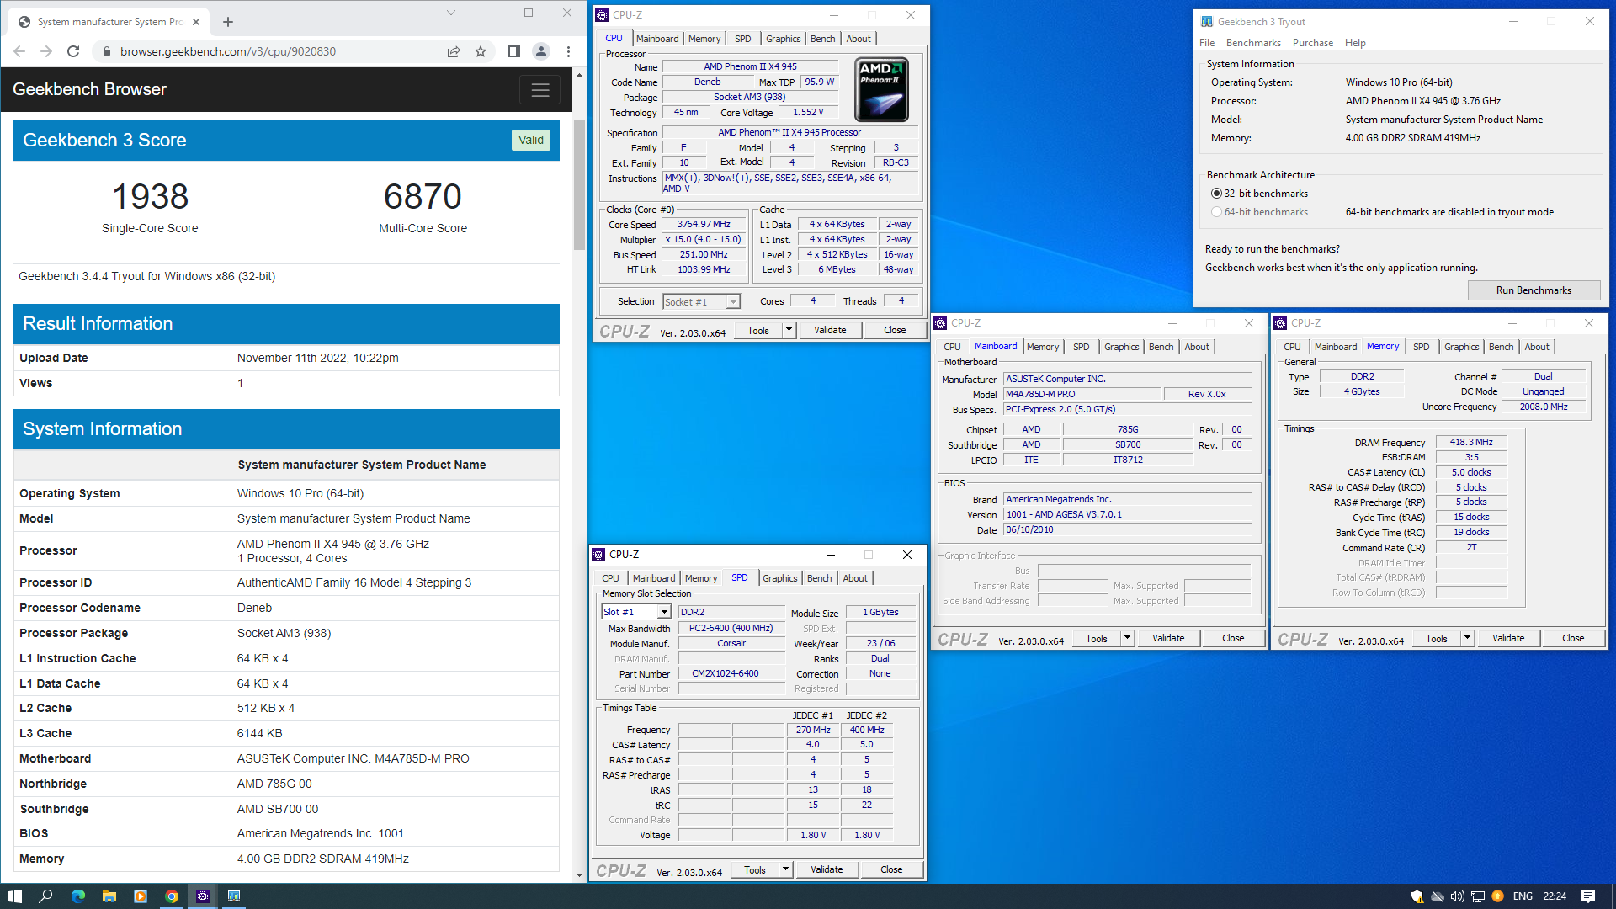The width and height of the screenshot is (1616, 909).
Task: Click the browser forward arrow
Action: 46,51
